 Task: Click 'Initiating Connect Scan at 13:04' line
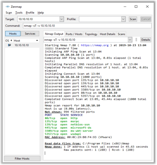[x=72, y=74]
